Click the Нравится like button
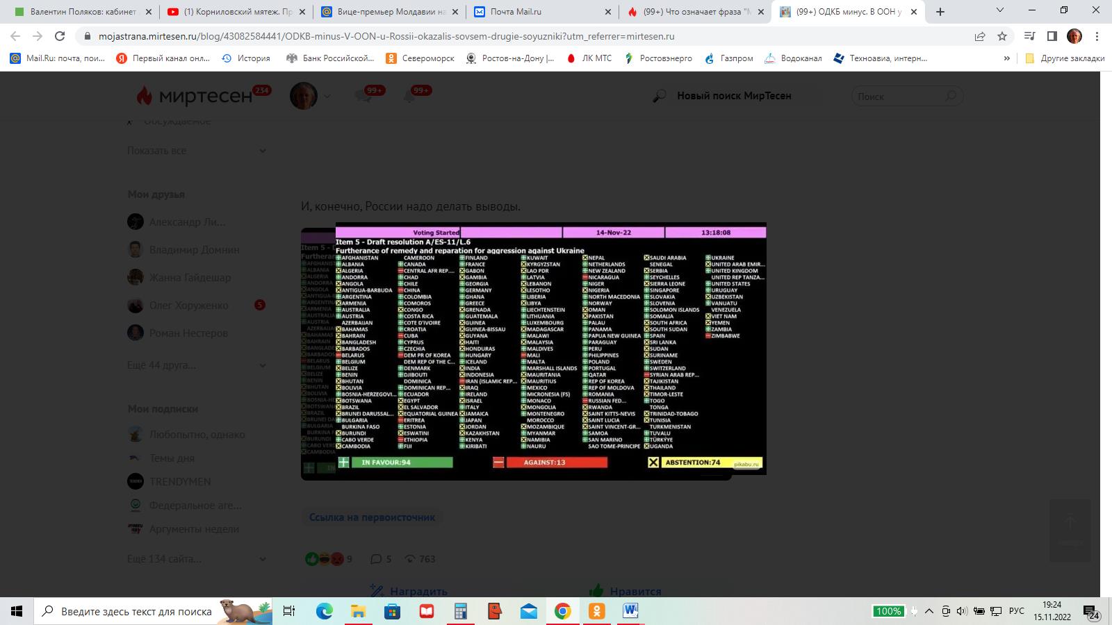Viewport: 1112px width, 625px height. click(x=625, y=591)
